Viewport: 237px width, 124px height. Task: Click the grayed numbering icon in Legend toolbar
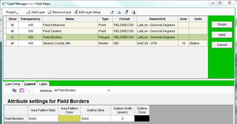click(29, 91)
